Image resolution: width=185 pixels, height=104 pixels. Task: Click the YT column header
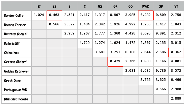[176, 6]
